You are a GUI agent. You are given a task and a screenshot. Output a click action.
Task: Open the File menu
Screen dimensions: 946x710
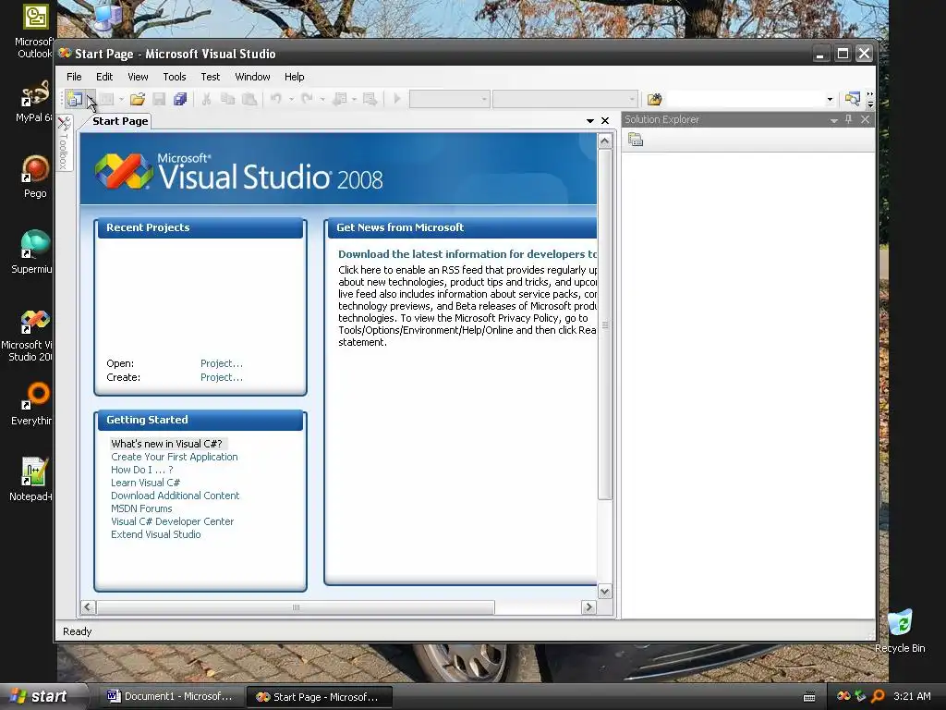74,77
